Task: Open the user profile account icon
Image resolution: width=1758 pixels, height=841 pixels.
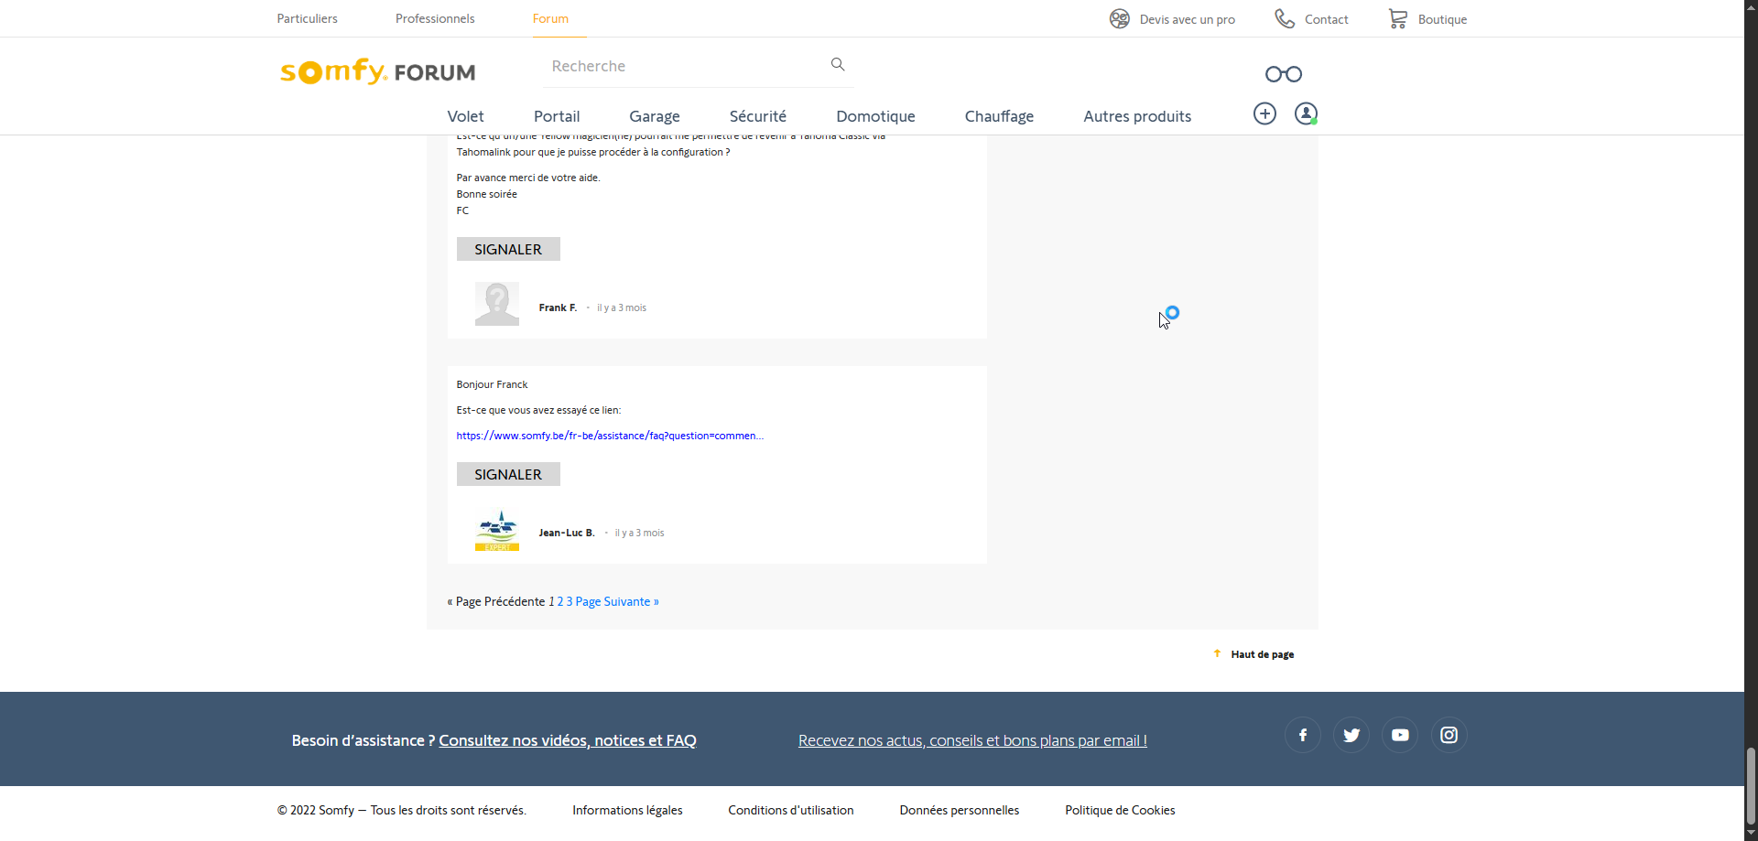Action: [x=1305, y=113]
